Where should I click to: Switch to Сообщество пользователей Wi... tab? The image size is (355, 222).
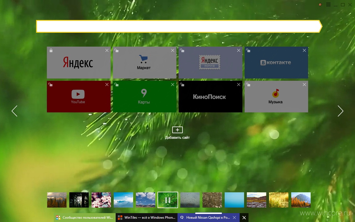pos(85,218)
